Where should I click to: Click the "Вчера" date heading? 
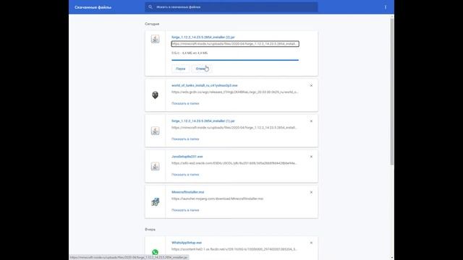click(x=150, y=230)
